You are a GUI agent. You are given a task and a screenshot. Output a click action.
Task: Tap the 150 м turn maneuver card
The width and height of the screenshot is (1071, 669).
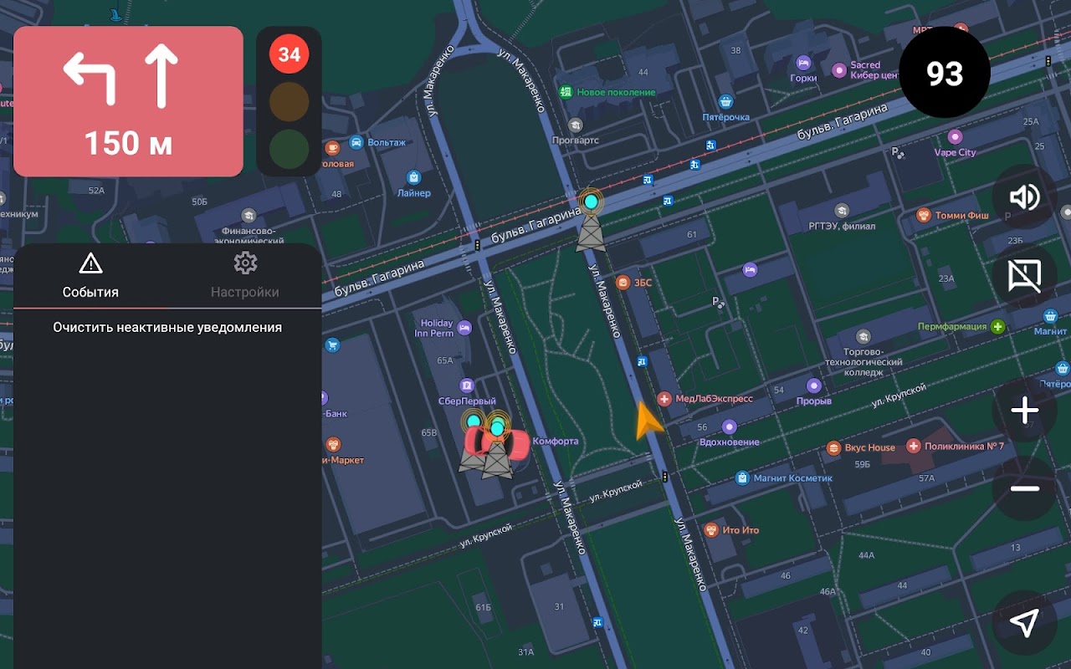click(128, 102)
